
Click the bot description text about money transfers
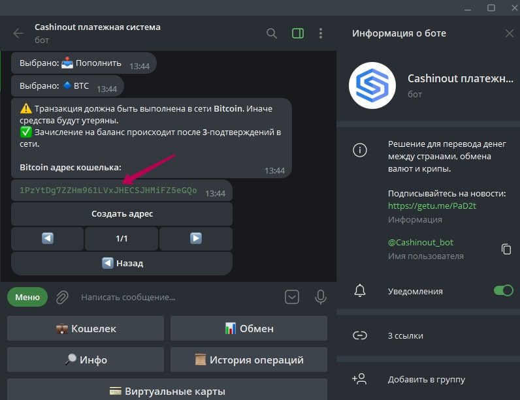[x=447, y=157]
